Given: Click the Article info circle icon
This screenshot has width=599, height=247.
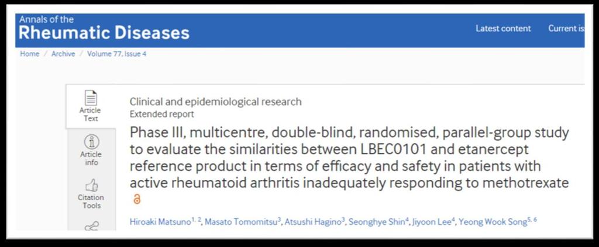Looking at the screenshot, I should [91, 142].
